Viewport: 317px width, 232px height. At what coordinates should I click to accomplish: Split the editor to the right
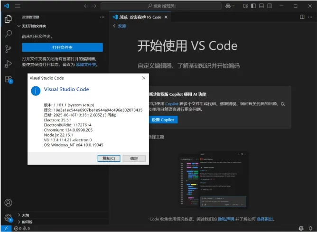pos(302,17)
